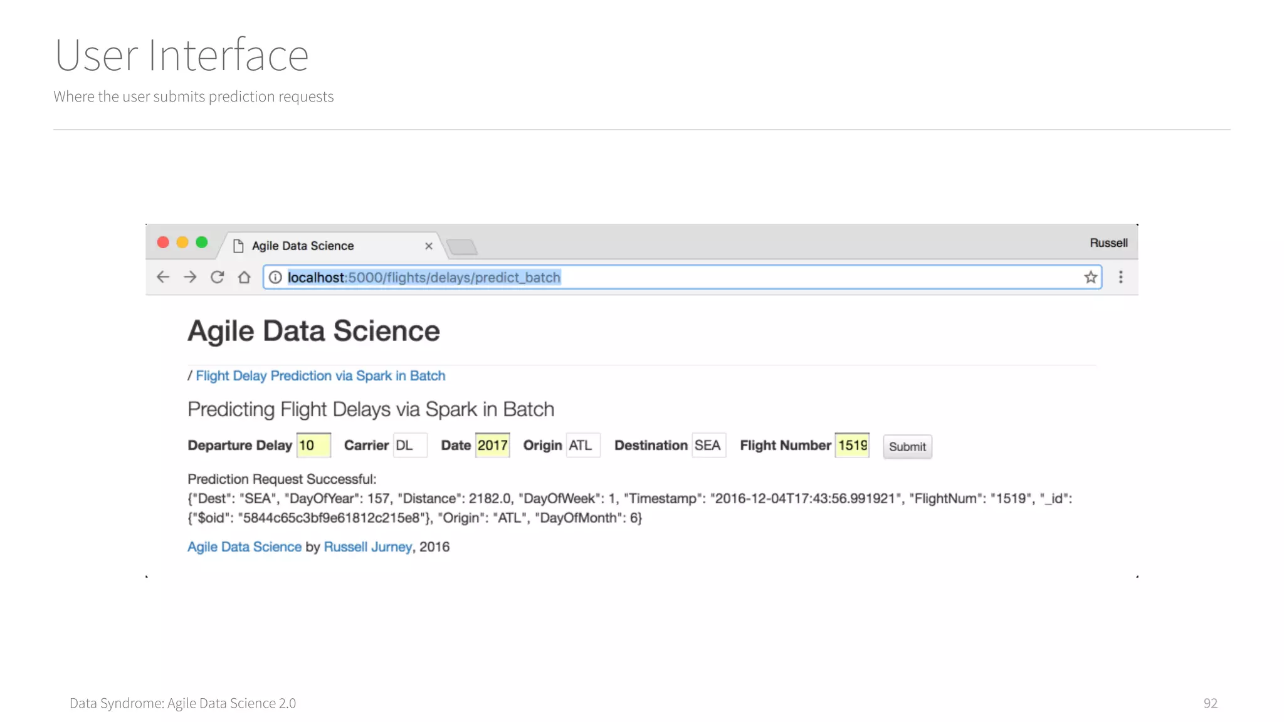Go forward with the browser forward arrow
The height and width of the screenshot is (722, 1284).
[190, 277]
